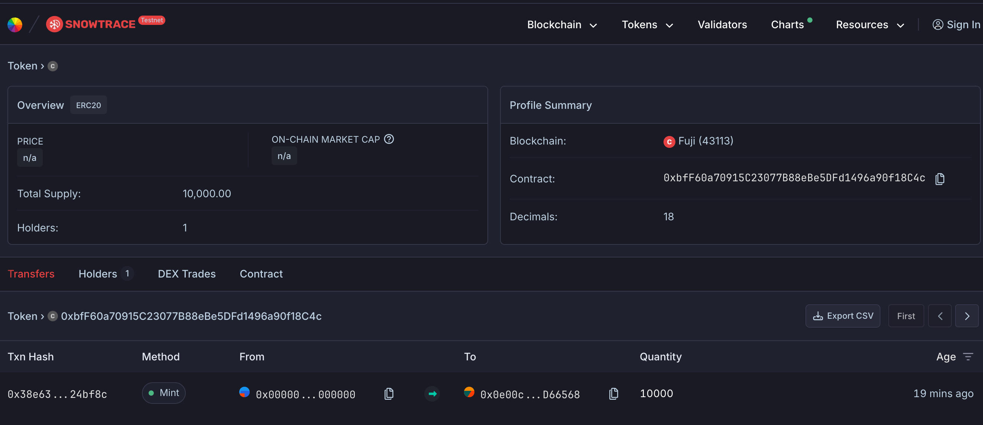983x425 pixels.
Task: Copy the To address 0x0e00c...D66568
Action: (x=613, y=393)
